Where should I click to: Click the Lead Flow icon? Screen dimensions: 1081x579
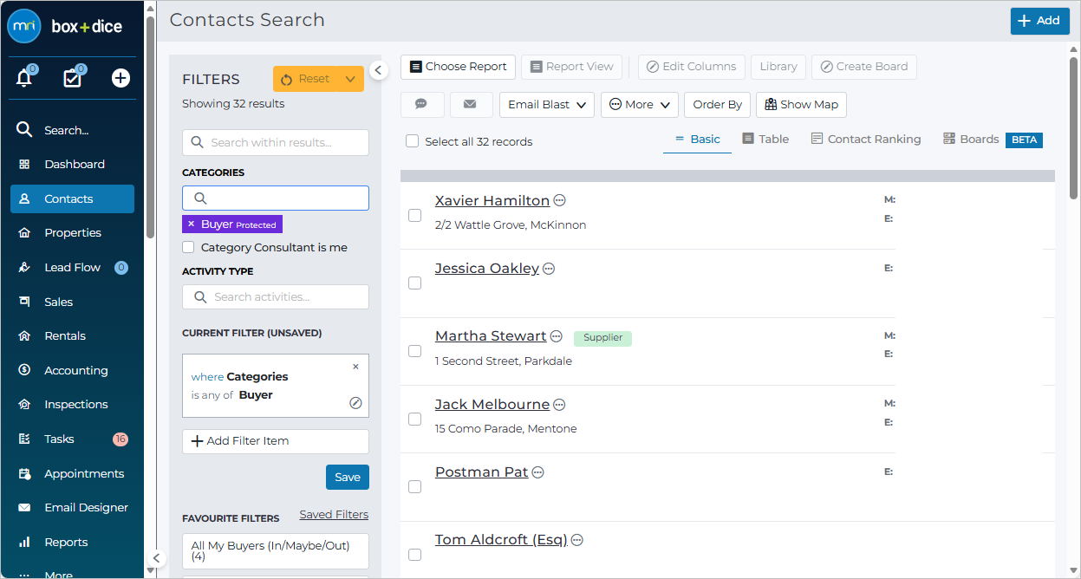pyautogui.click(x=24, y=268)
